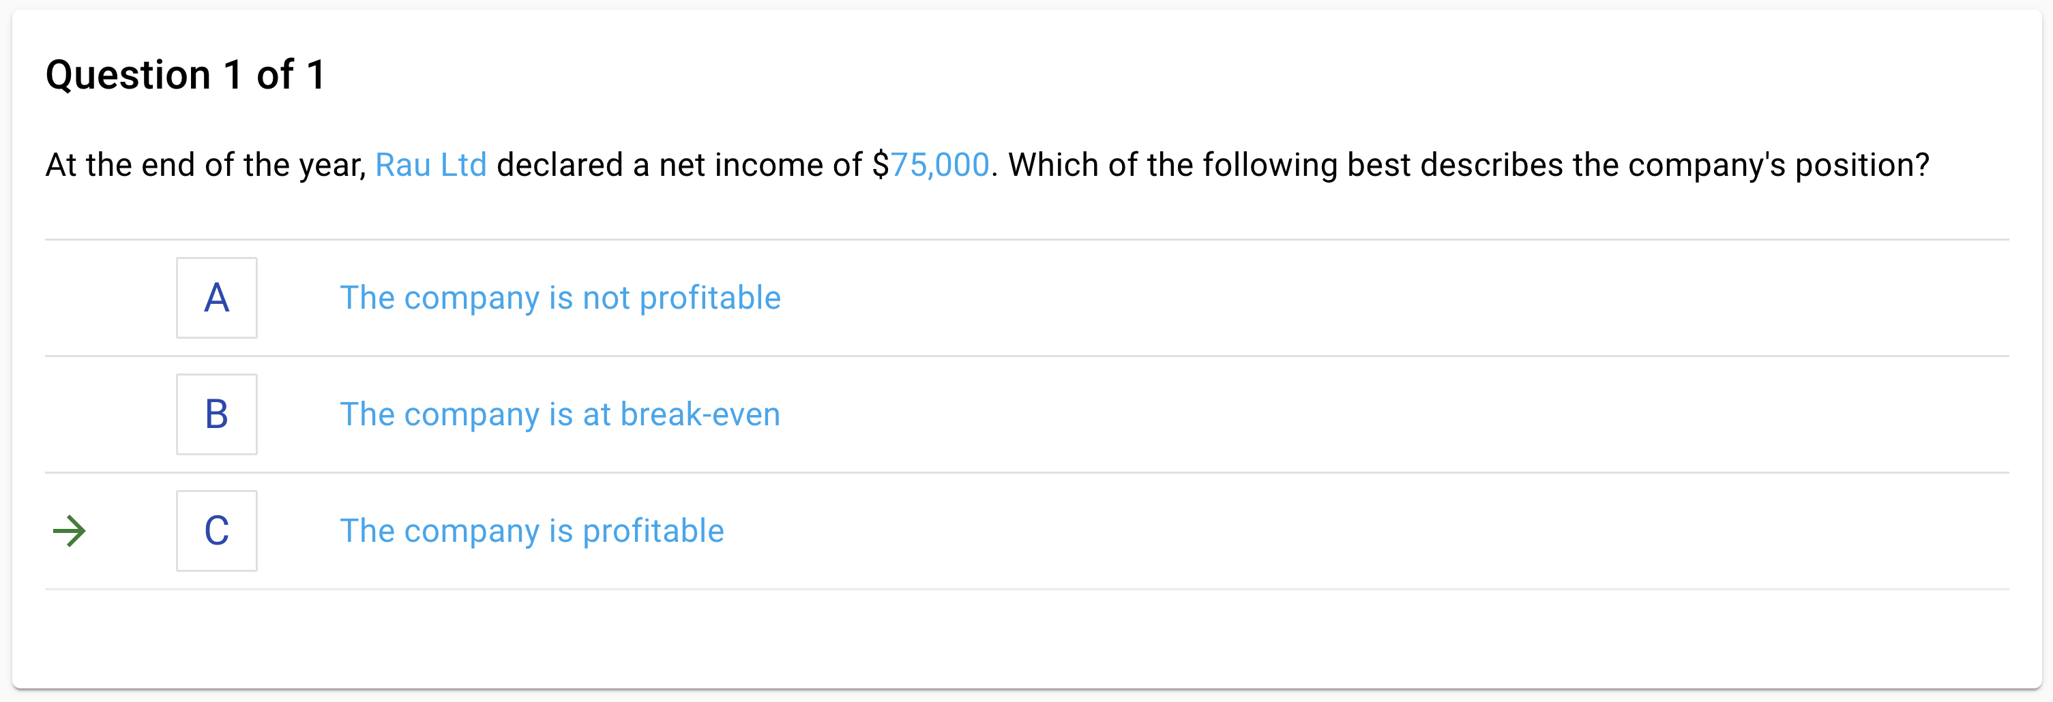Open the Rau Ltd highlighted link
The image size is (2053, 702).
click(430, 165)
